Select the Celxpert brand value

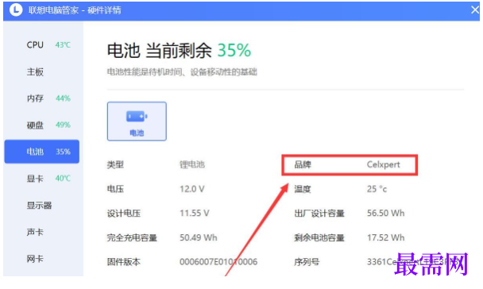point(383,164)
